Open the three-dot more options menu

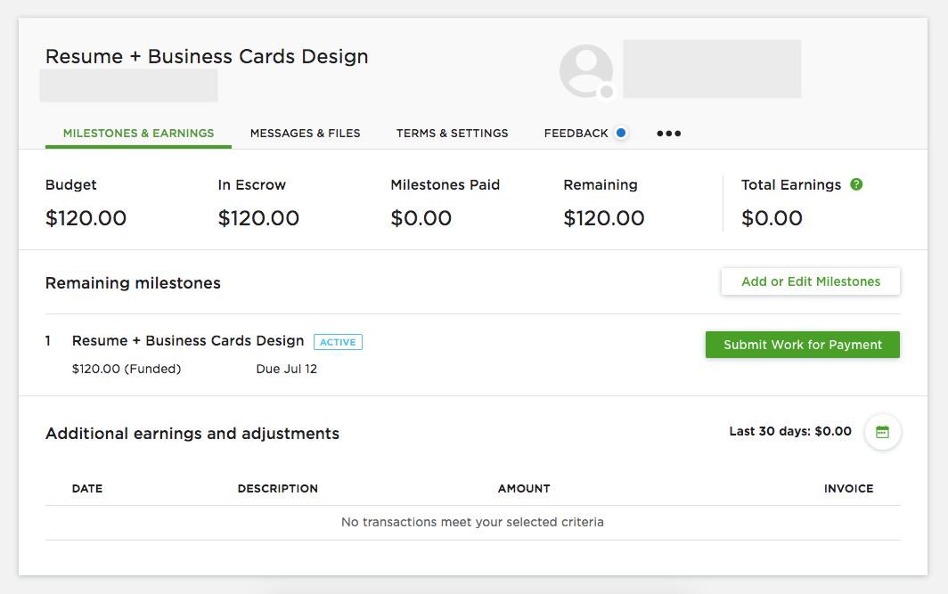(x=668, y=134)
